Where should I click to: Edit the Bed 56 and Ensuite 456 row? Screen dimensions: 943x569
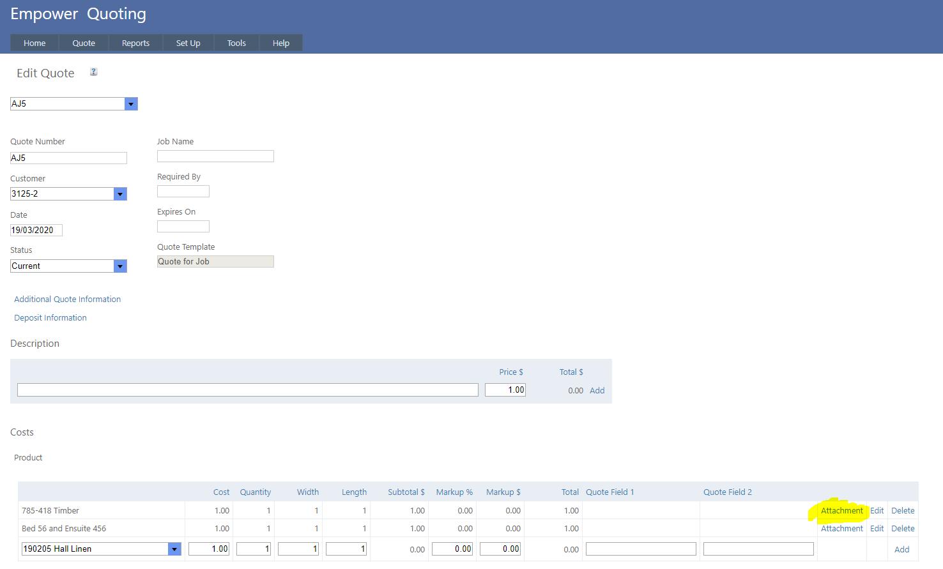877,529
